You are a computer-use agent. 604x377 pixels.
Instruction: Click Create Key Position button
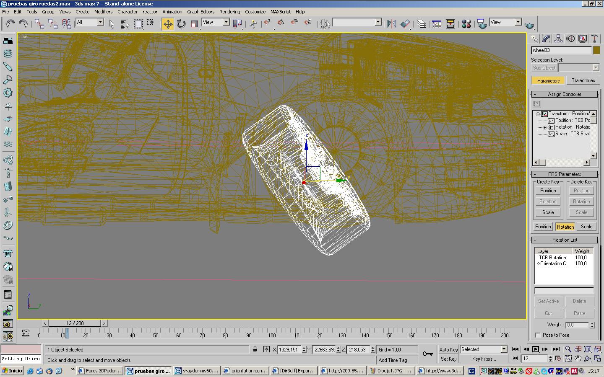[x=548, y=191]
